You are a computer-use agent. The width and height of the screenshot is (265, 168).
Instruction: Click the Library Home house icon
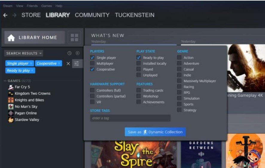pyautogui.click(x=11, y=38)
